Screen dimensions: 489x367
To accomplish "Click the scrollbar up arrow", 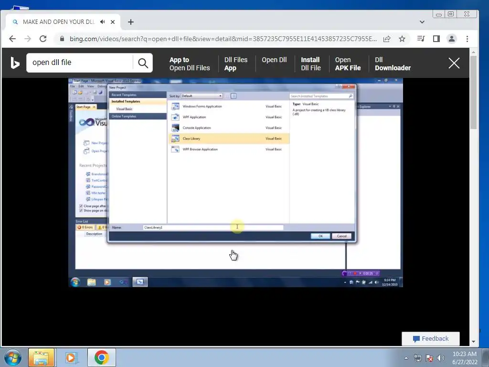I will tap(473, 52).
